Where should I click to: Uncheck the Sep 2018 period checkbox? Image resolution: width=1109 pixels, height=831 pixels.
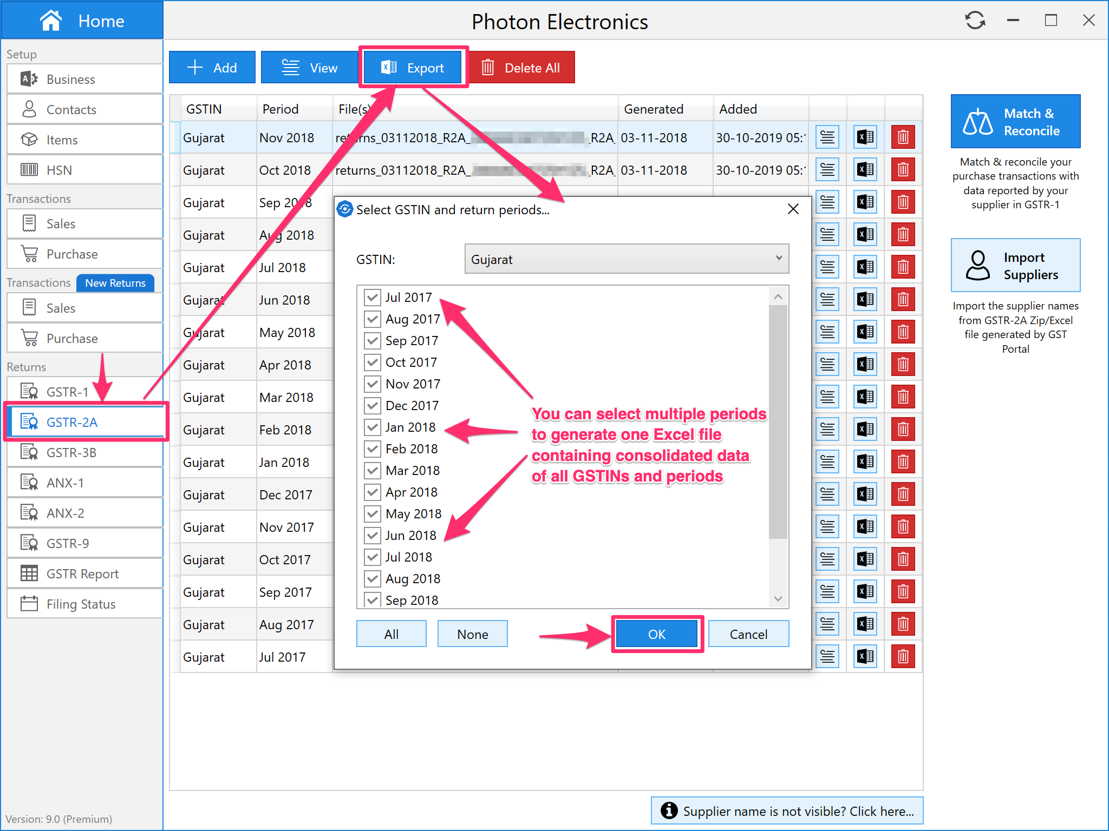point(373,599)
